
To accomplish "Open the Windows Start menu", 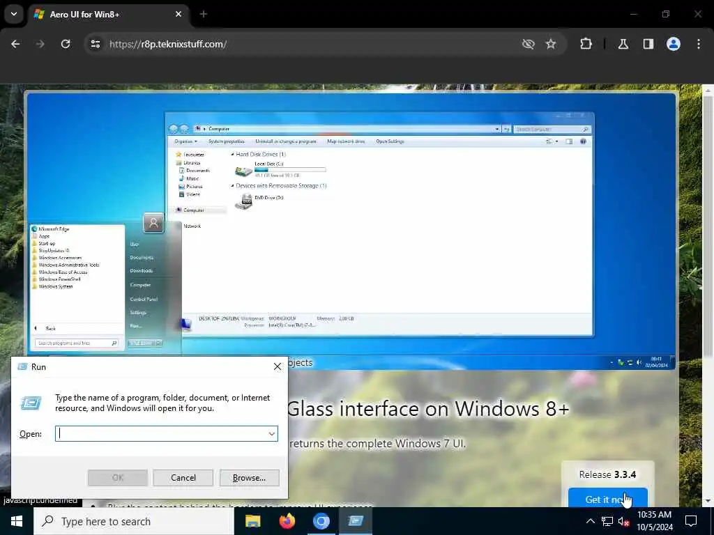I will (x=17, y=521).
